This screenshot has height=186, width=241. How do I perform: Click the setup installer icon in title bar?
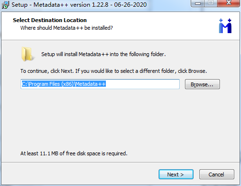click(x=5, y=5)
